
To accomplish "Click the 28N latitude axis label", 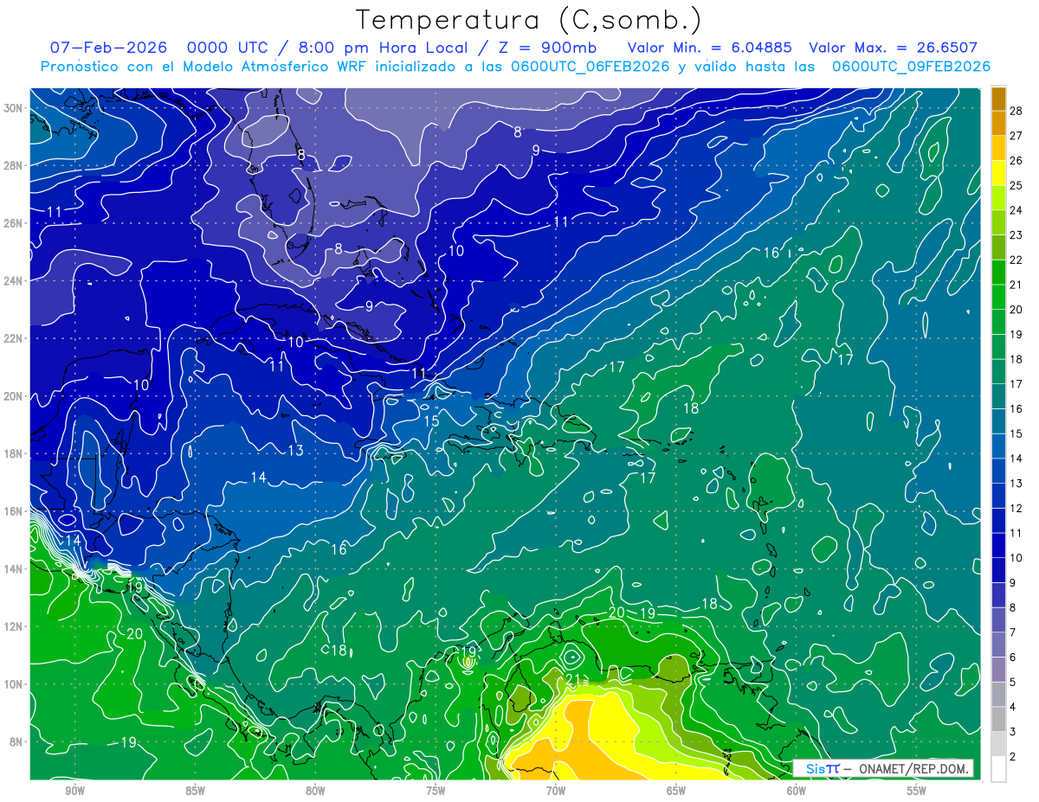I will tap(13, 165).
